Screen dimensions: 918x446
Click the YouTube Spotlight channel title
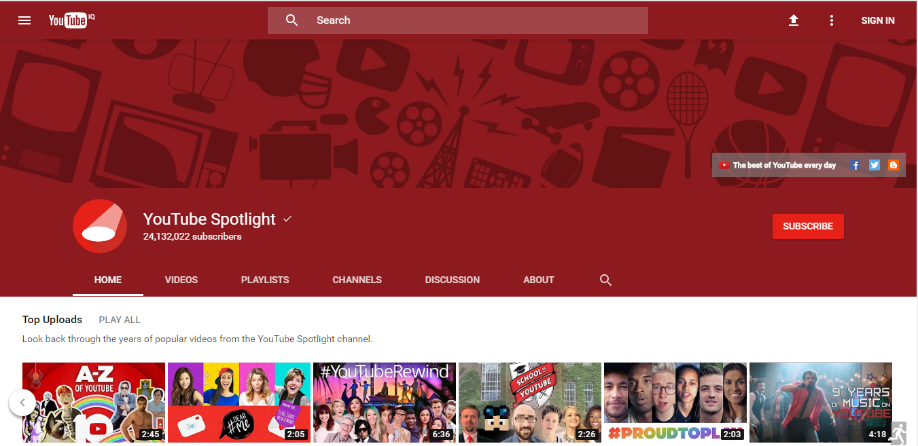pos(209,219)
